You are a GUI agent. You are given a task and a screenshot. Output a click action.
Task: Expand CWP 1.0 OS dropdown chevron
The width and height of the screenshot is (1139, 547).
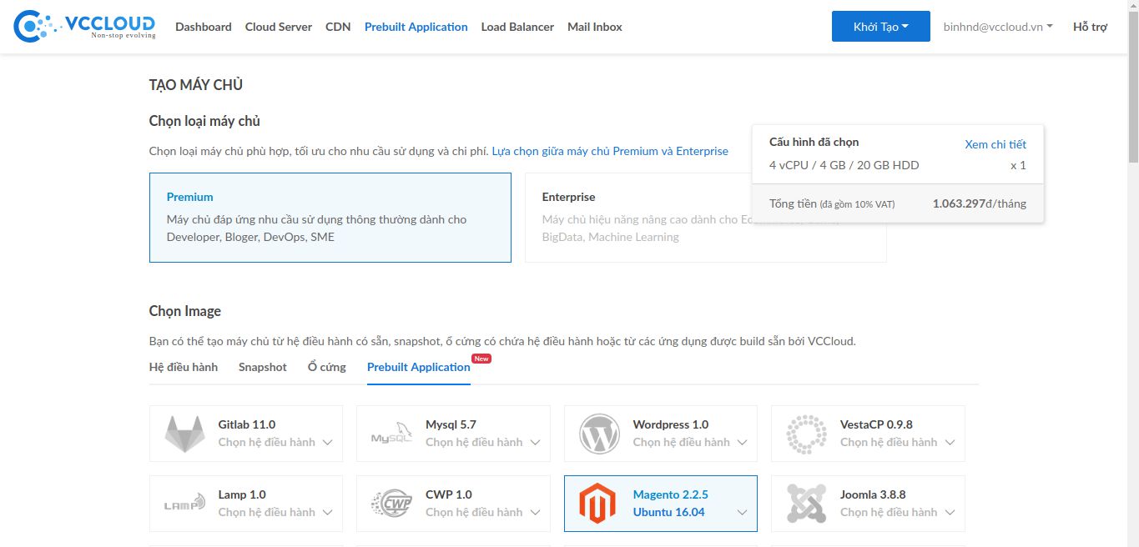pyautogui.click(x=535, y=513)
